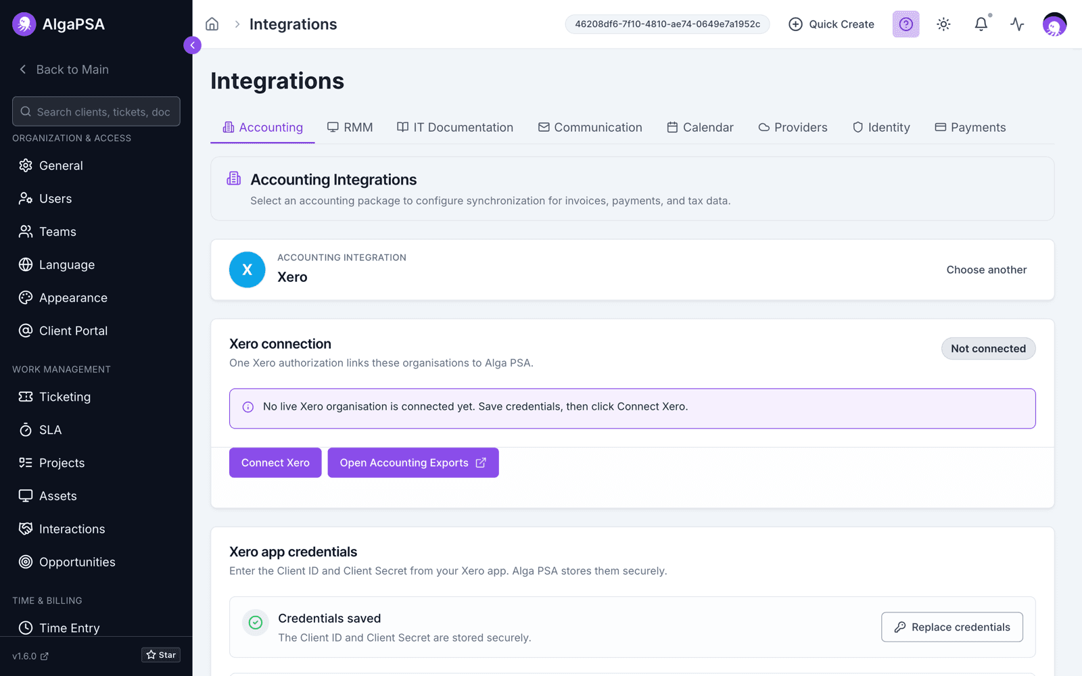Screen dimensions: 1082x676
Task: Open Ticketing settings
Action: pyautogui.click(x=96, y=397)
